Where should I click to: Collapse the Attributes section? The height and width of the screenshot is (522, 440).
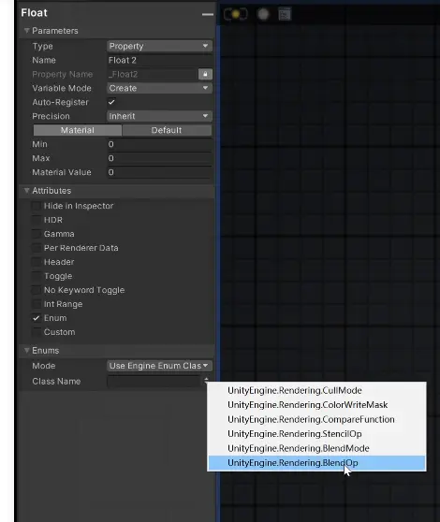coord(26,191)
